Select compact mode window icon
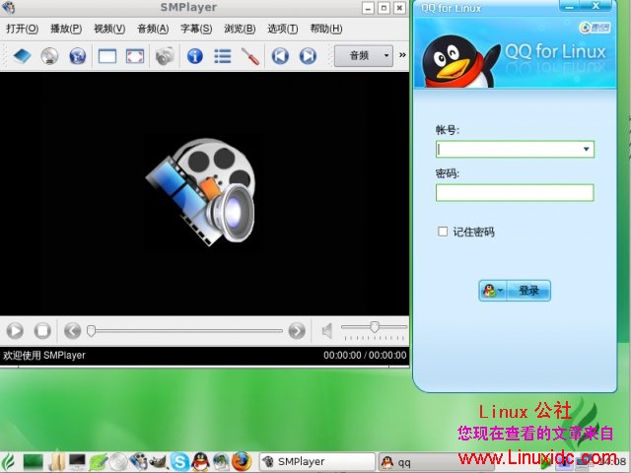631x473 pixels. tap(107, 56)
